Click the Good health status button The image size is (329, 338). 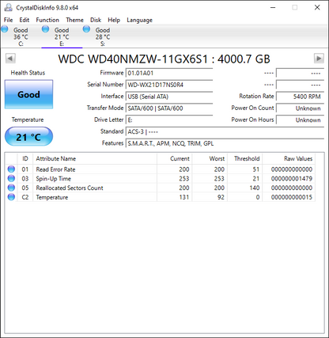28,94
